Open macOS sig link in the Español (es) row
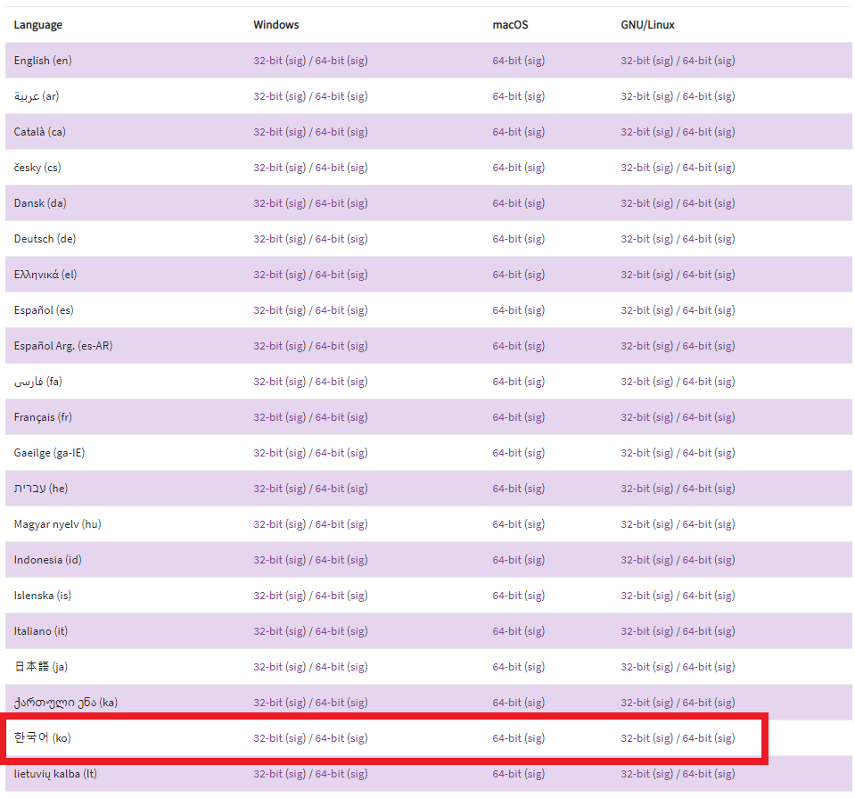 534,309
